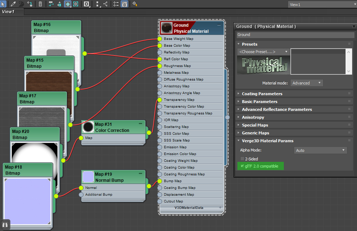Click the Map #16 output socket
This screenshot has height=231, width=357.
pyautogui.click(x=85, y=54)
